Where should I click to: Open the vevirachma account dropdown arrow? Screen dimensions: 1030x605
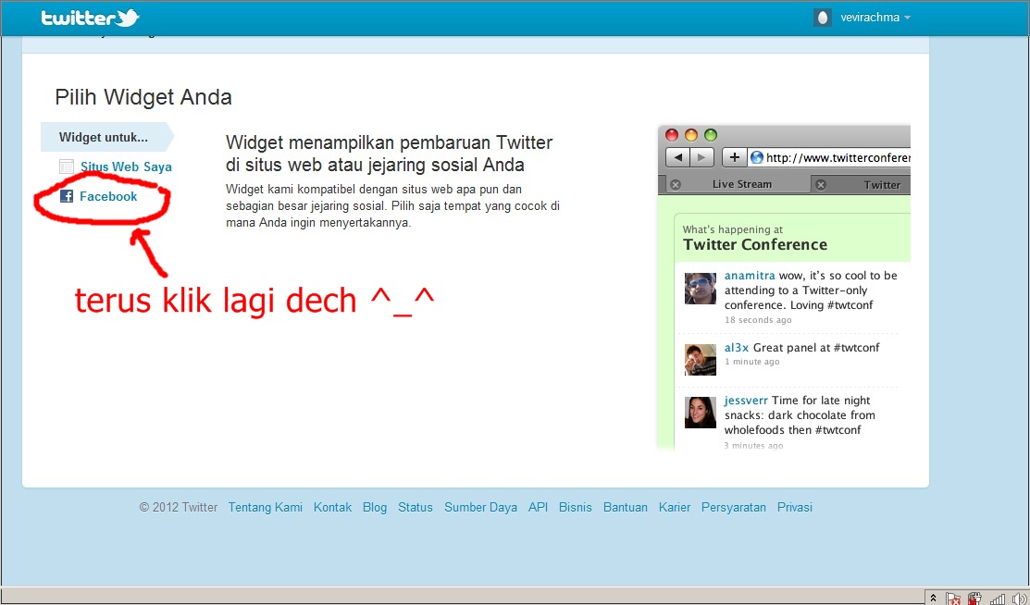tap(907, 18)
